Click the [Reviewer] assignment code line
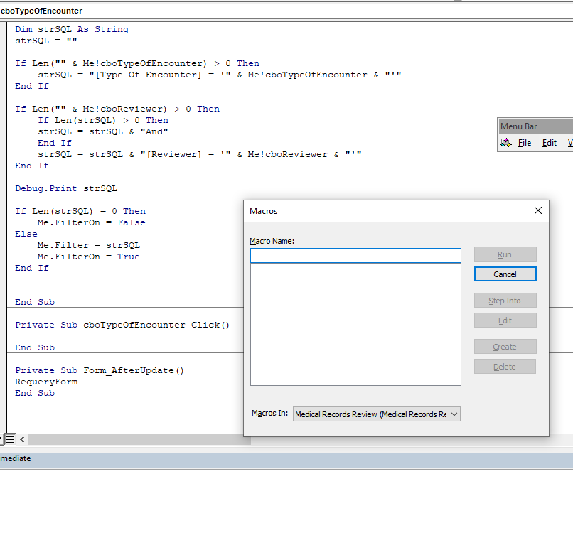573x555 pixels. pyautogui.click(x=200, y=154)
